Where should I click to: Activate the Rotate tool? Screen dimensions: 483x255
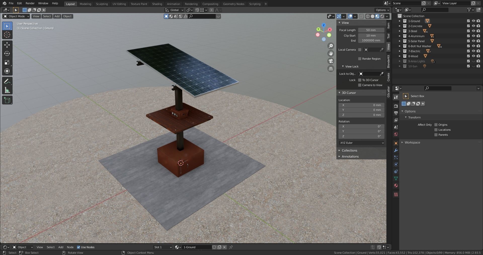(7, 54)
